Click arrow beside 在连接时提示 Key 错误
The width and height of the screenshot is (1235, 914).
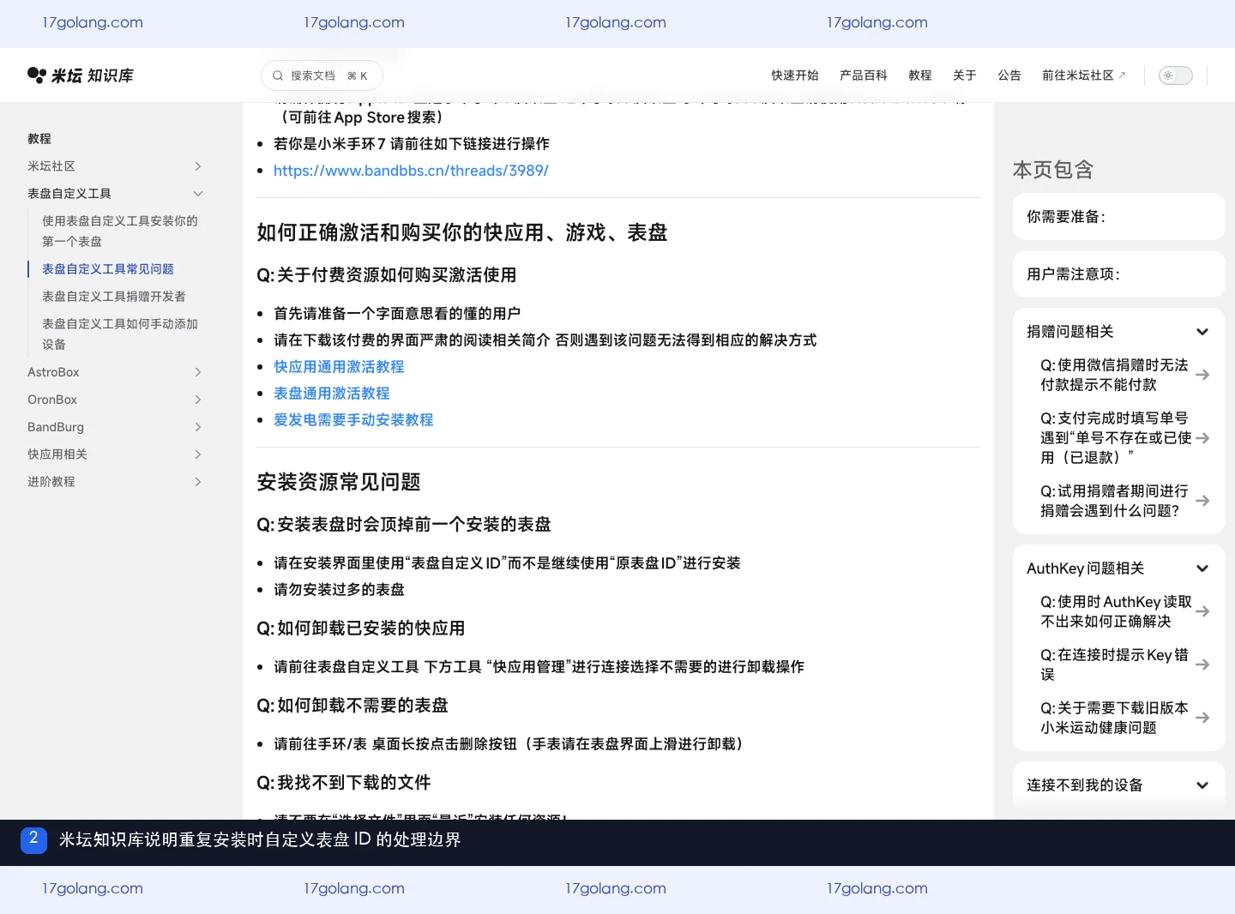tap(1202, 664)
